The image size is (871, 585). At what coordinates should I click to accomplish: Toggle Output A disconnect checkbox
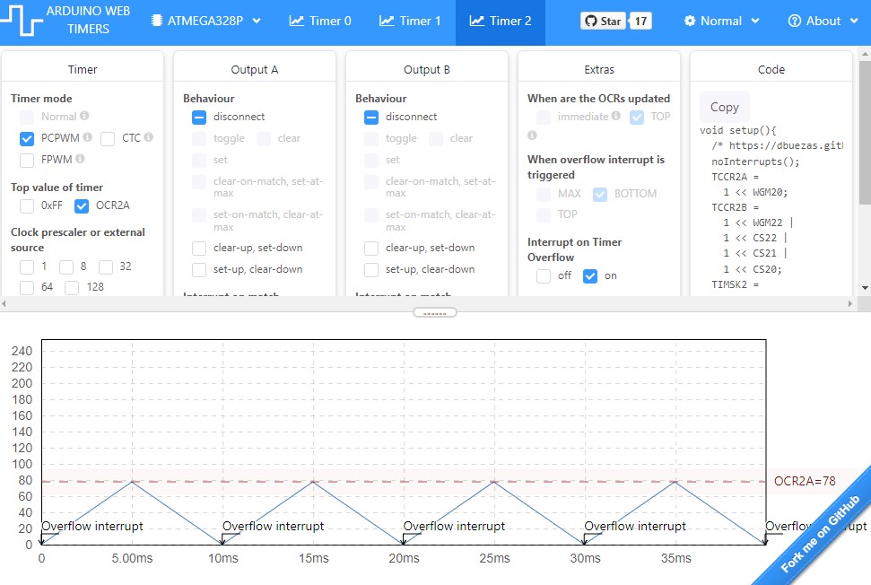point(199,118)
